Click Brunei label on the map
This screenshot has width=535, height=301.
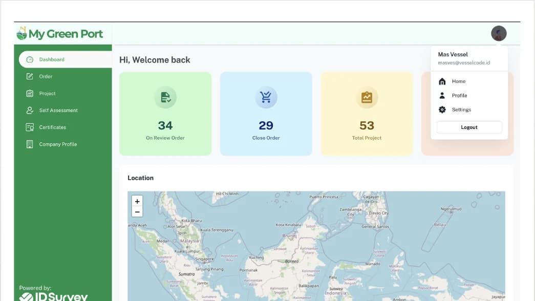coord(289,235)
